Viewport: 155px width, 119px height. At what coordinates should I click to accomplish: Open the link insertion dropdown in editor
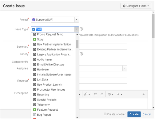tap(87, 94)
